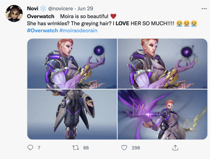The width and height of the screenshot is (210, 159).
Task: Like the tweet with heart icon
Action: [x=124, y=148]
